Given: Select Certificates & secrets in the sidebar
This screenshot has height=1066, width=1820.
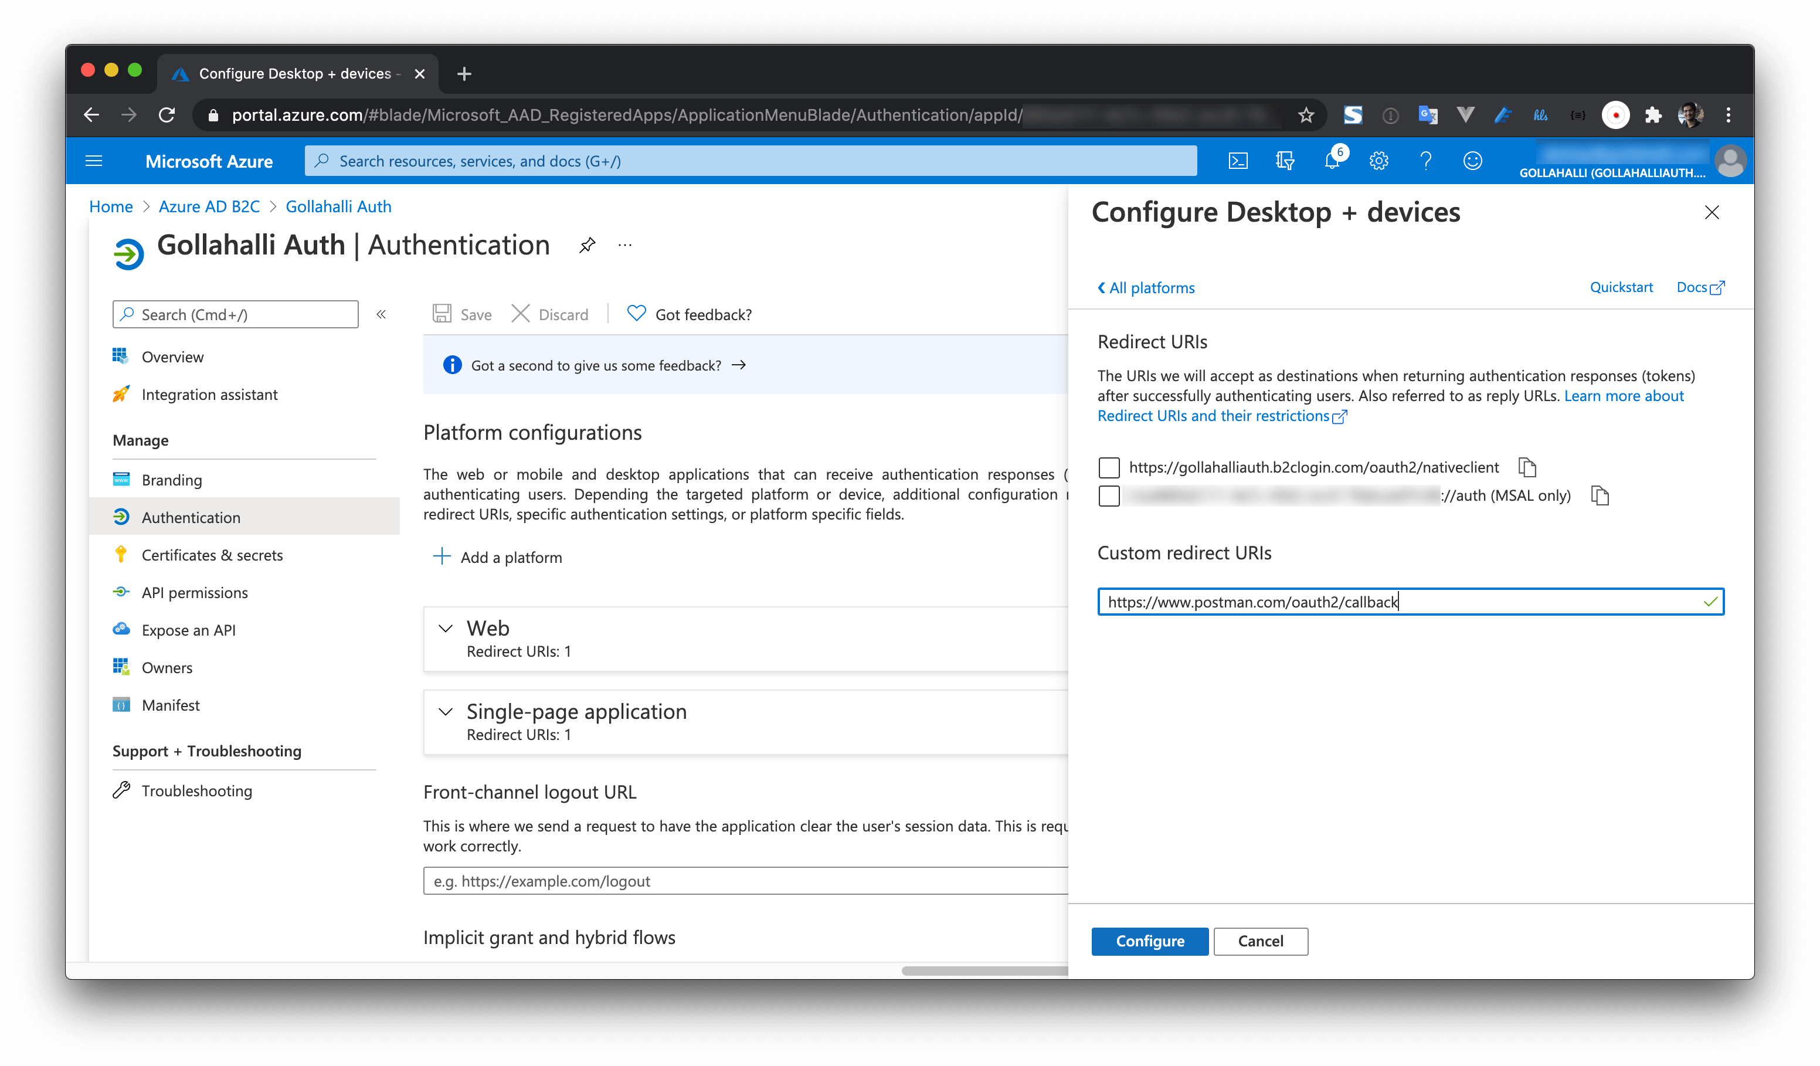Looking at the screenshot, I should point(212,555).
